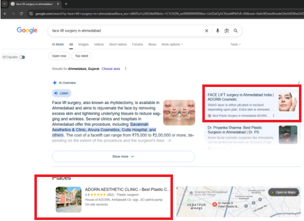Open the ADORN AESTHETIC CLINIC place listing
Image resolution: width=304 pixels, height=221 pixels.
coord(127,190)
